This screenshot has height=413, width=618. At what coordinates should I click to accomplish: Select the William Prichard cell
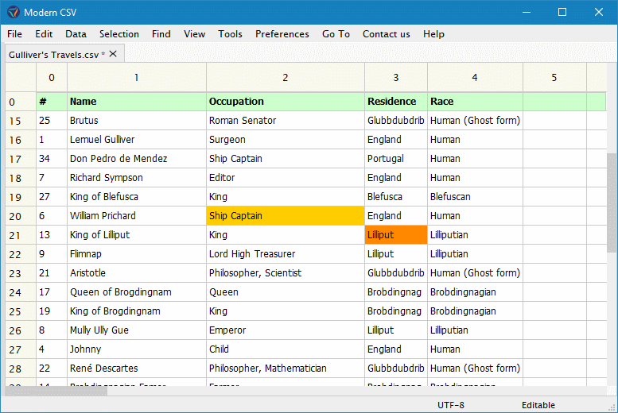click(136, 216)
